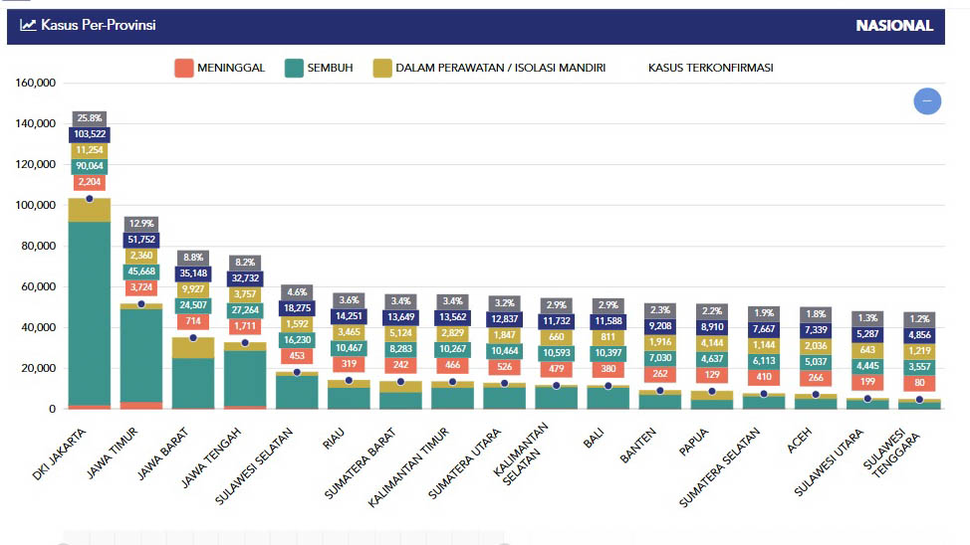Click the Sulawesi Selatan data point marker
The width and height of the screenshot is (970, 545).
297,372
